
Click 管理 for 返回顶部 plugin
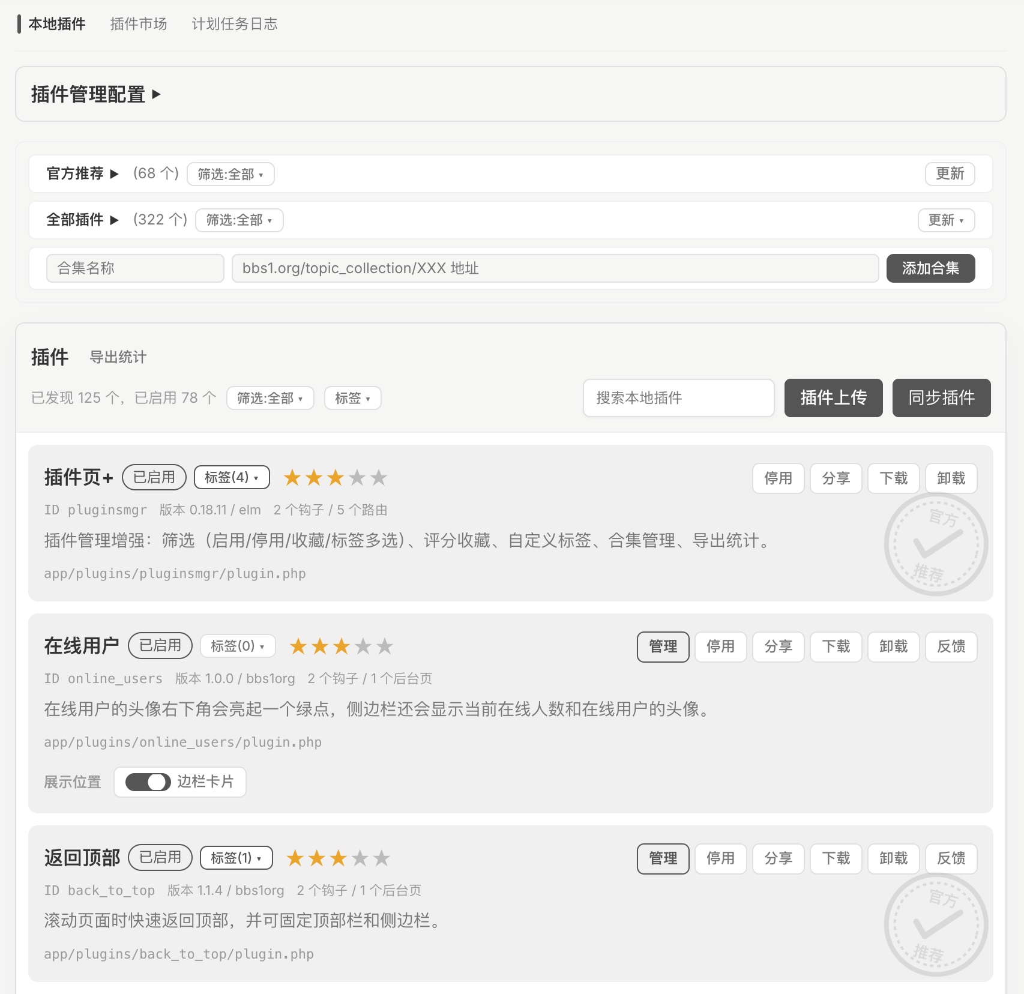[x=663, y=859]
